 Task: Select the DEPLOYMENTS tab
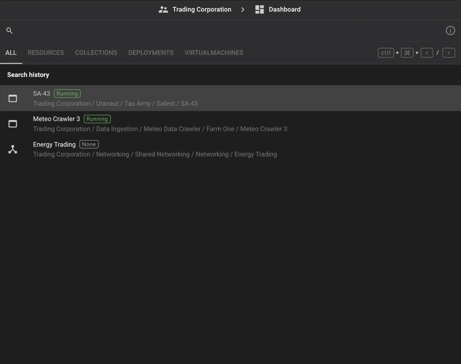[151, 52]
